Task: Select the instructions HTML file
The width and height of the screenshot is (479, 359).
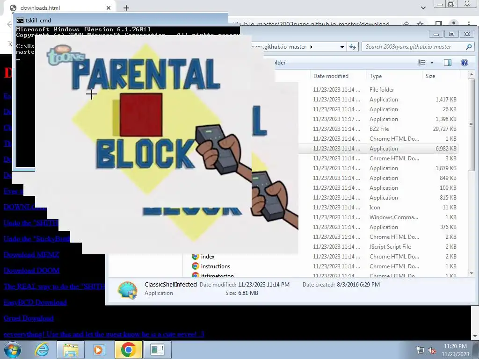Action: click(x=215, y=266)
